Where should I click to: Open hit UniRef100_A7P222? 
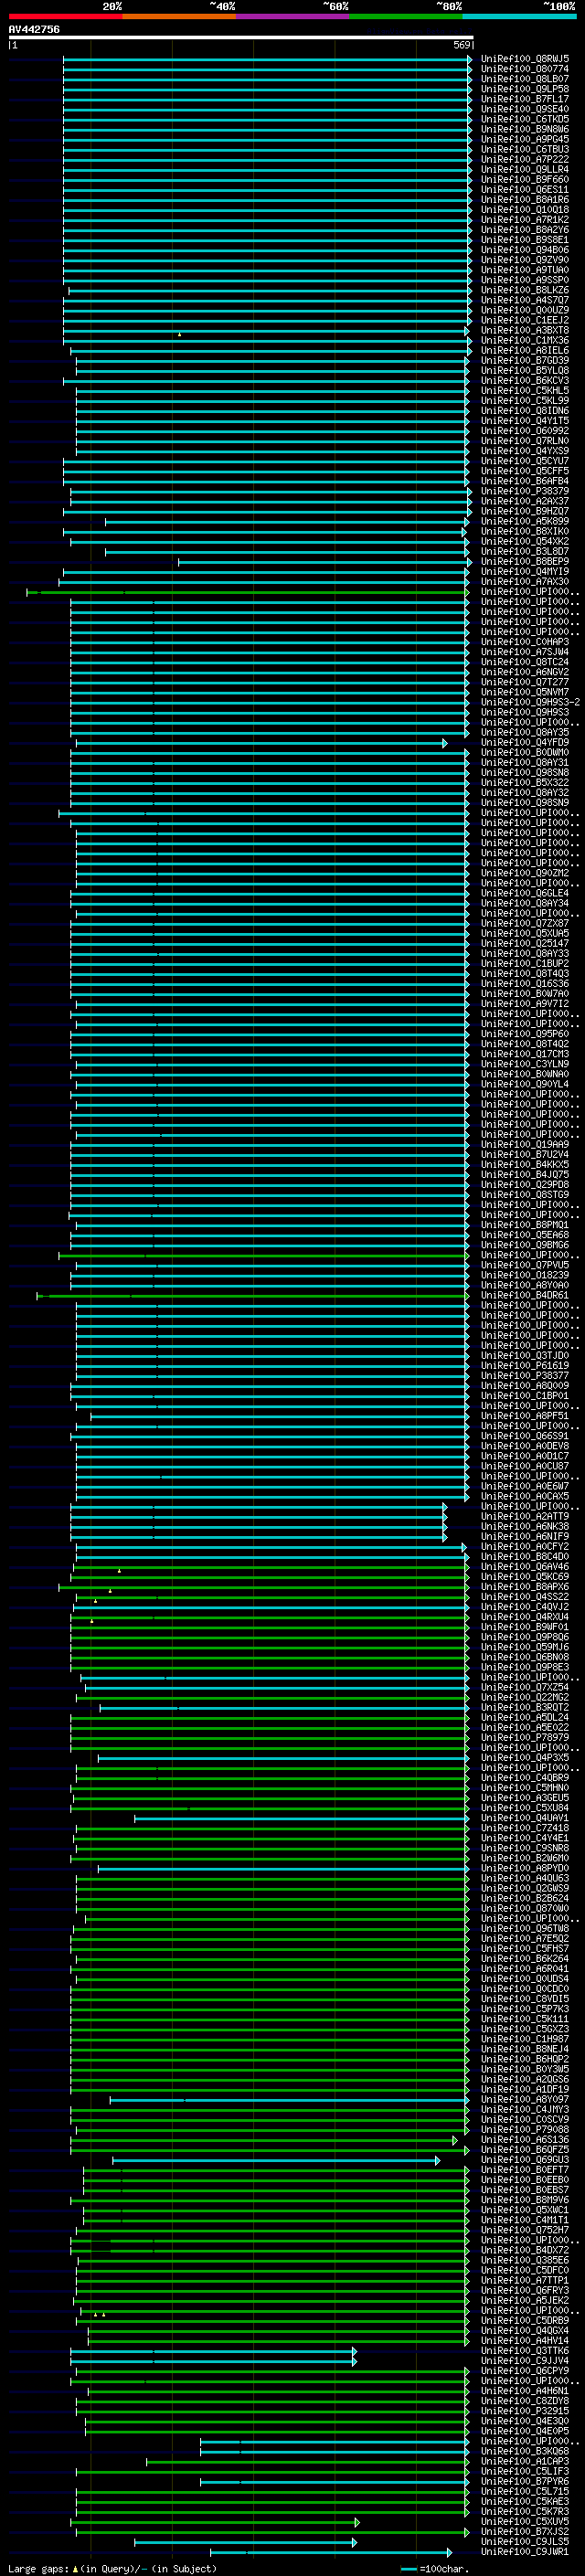[524, 159]
